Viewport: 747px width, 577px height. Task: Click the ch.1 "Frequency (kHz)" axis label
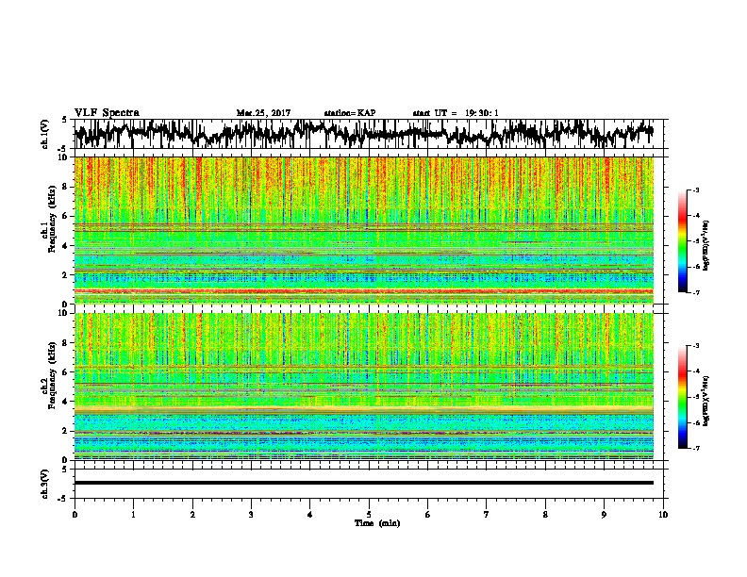(52, 220)
